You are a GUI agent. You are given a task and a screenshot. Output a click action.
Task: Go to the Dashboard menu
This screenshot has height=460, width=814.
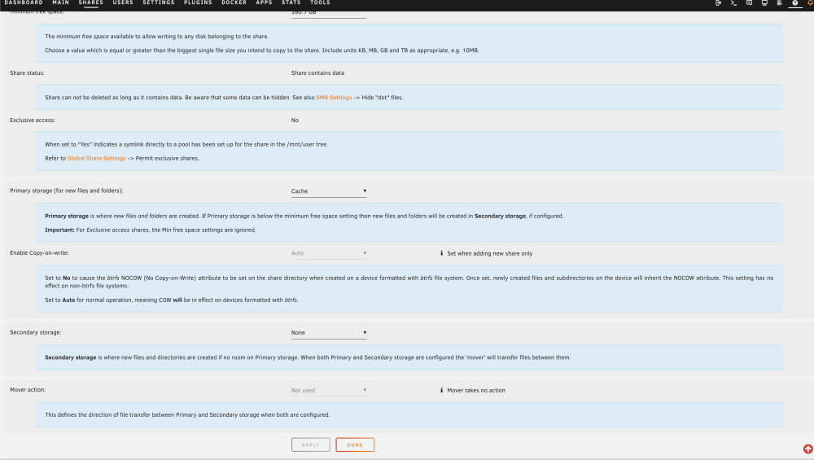pos(24,2)
